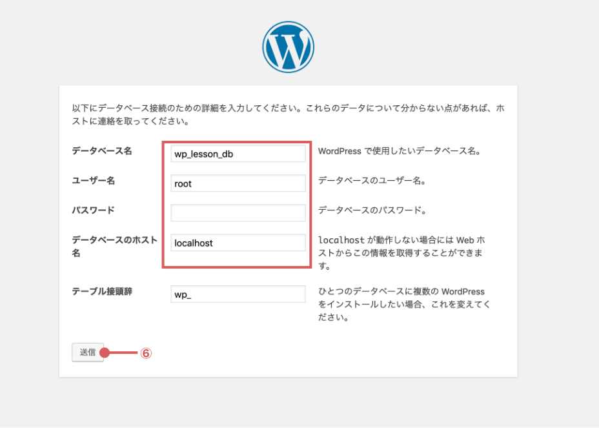Click the データベース名 field label

click(x=102, y=150)
